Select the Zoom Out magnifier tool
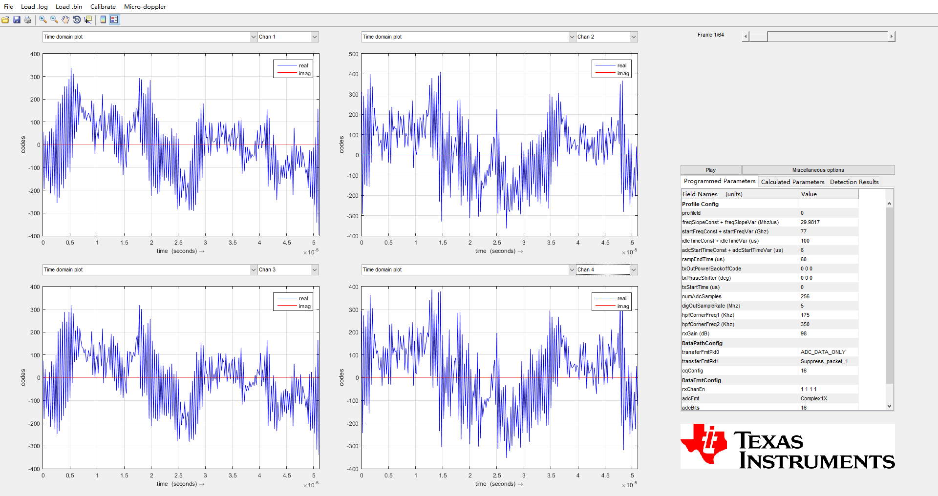This screenshot has width=938, height=496. point(54,20)
